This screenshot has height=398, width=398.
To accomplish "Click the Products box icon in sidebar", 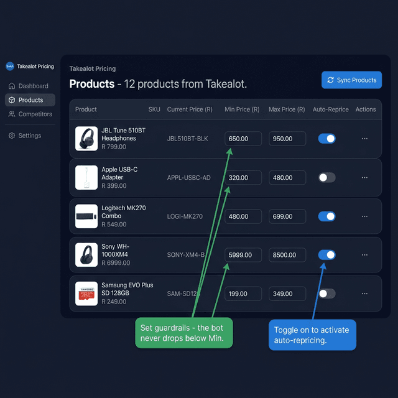I will click(x=12, y=100).
